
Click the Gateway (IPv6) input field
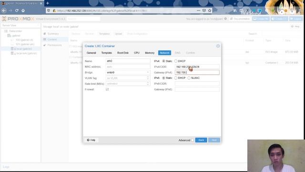(197, 89)
